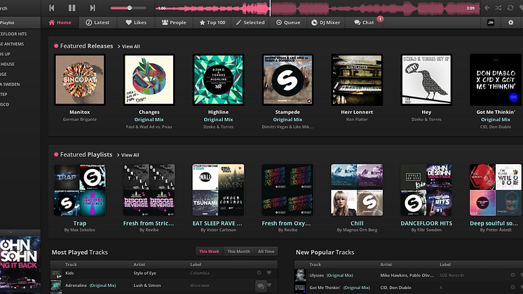Click the Kids track row
The image size is (523, 294).
coord(164,273)
